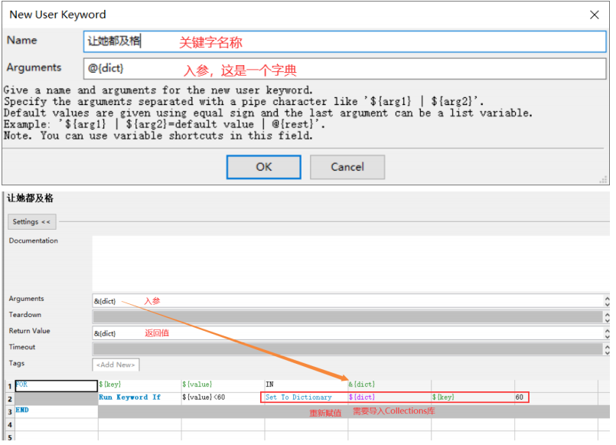Click the Return Value field stepper arrow
The image size is (616, 445).
(x=607, y=333)
